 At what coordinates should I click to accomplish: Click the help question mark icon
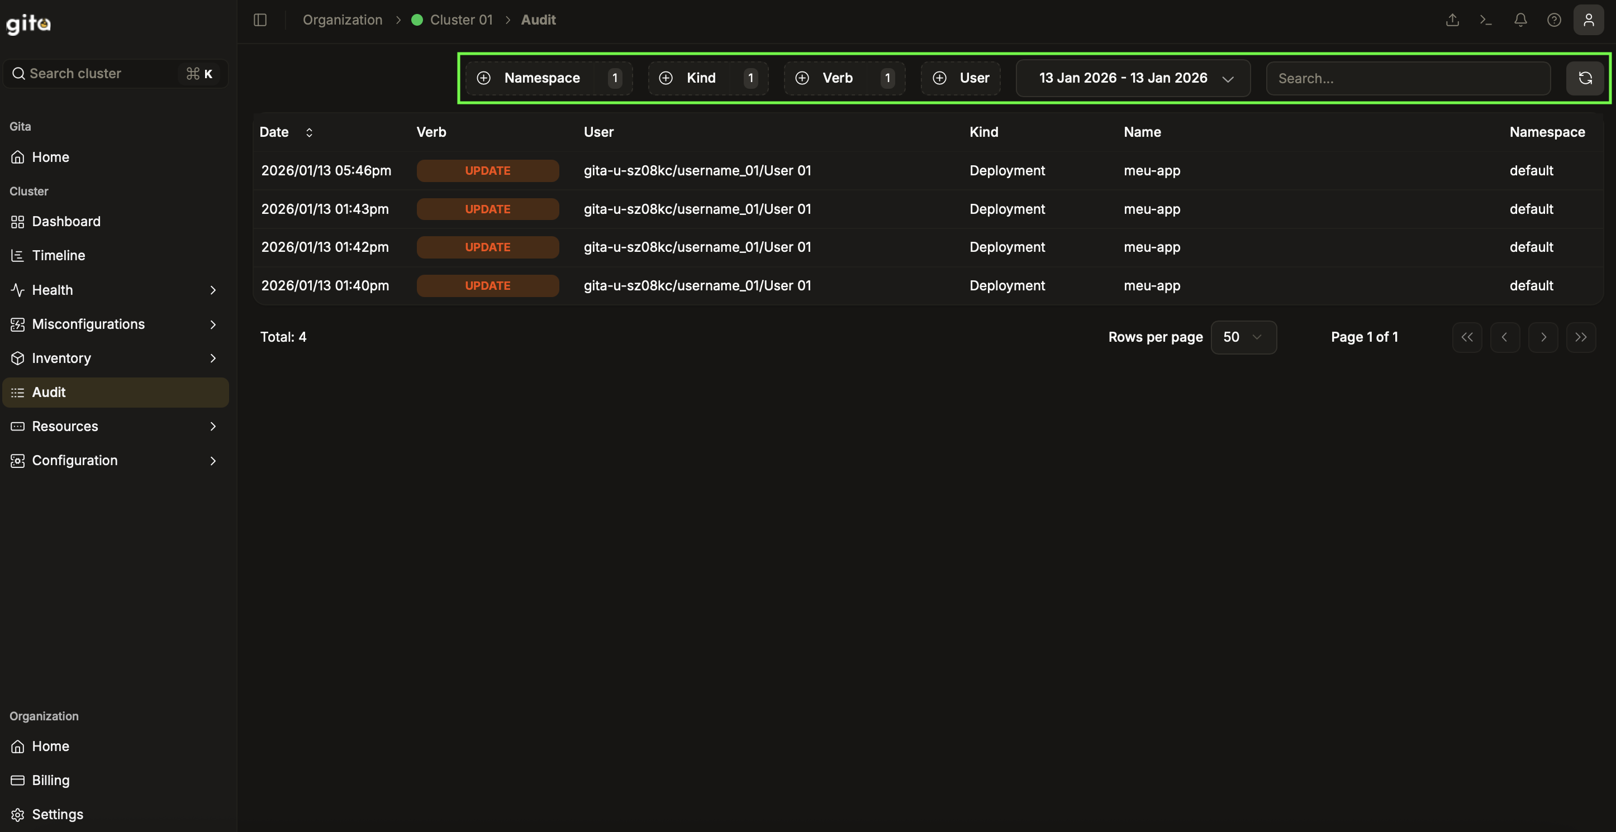pyautogui.click(x=1554, y=20)
